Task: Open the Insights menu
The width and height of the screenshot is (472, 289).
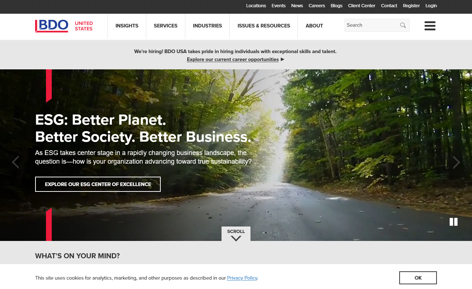Action: [127, 26]
